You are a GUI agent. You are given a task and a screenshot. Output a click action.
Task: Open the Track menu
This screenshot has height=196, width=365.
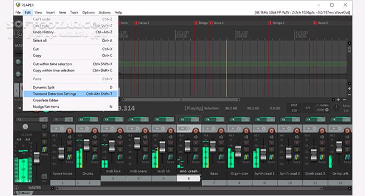(74, 13)
